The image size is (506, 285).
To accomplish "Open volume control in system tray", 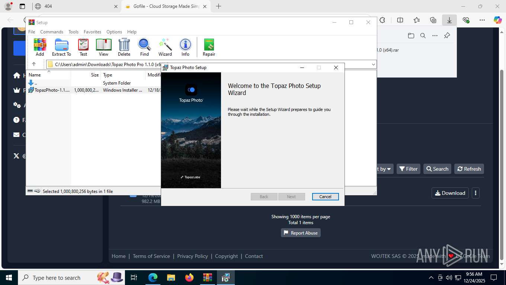I will (x=449, y=278).
